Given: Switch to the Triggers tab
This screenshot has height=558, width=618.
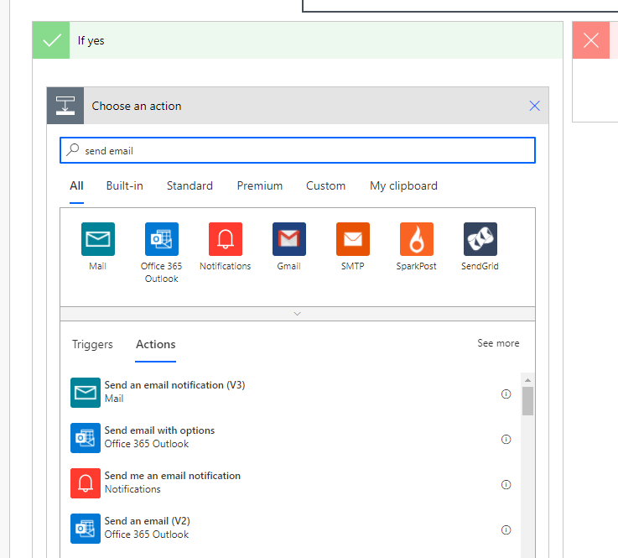Looking at the screenshot, I should pyautogui.click(x=92, y=344).
